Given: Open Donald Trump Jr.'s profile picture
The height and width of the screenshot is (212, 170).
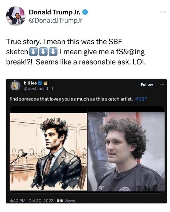Looking at the screenshot, I should [x=16, y=16].
